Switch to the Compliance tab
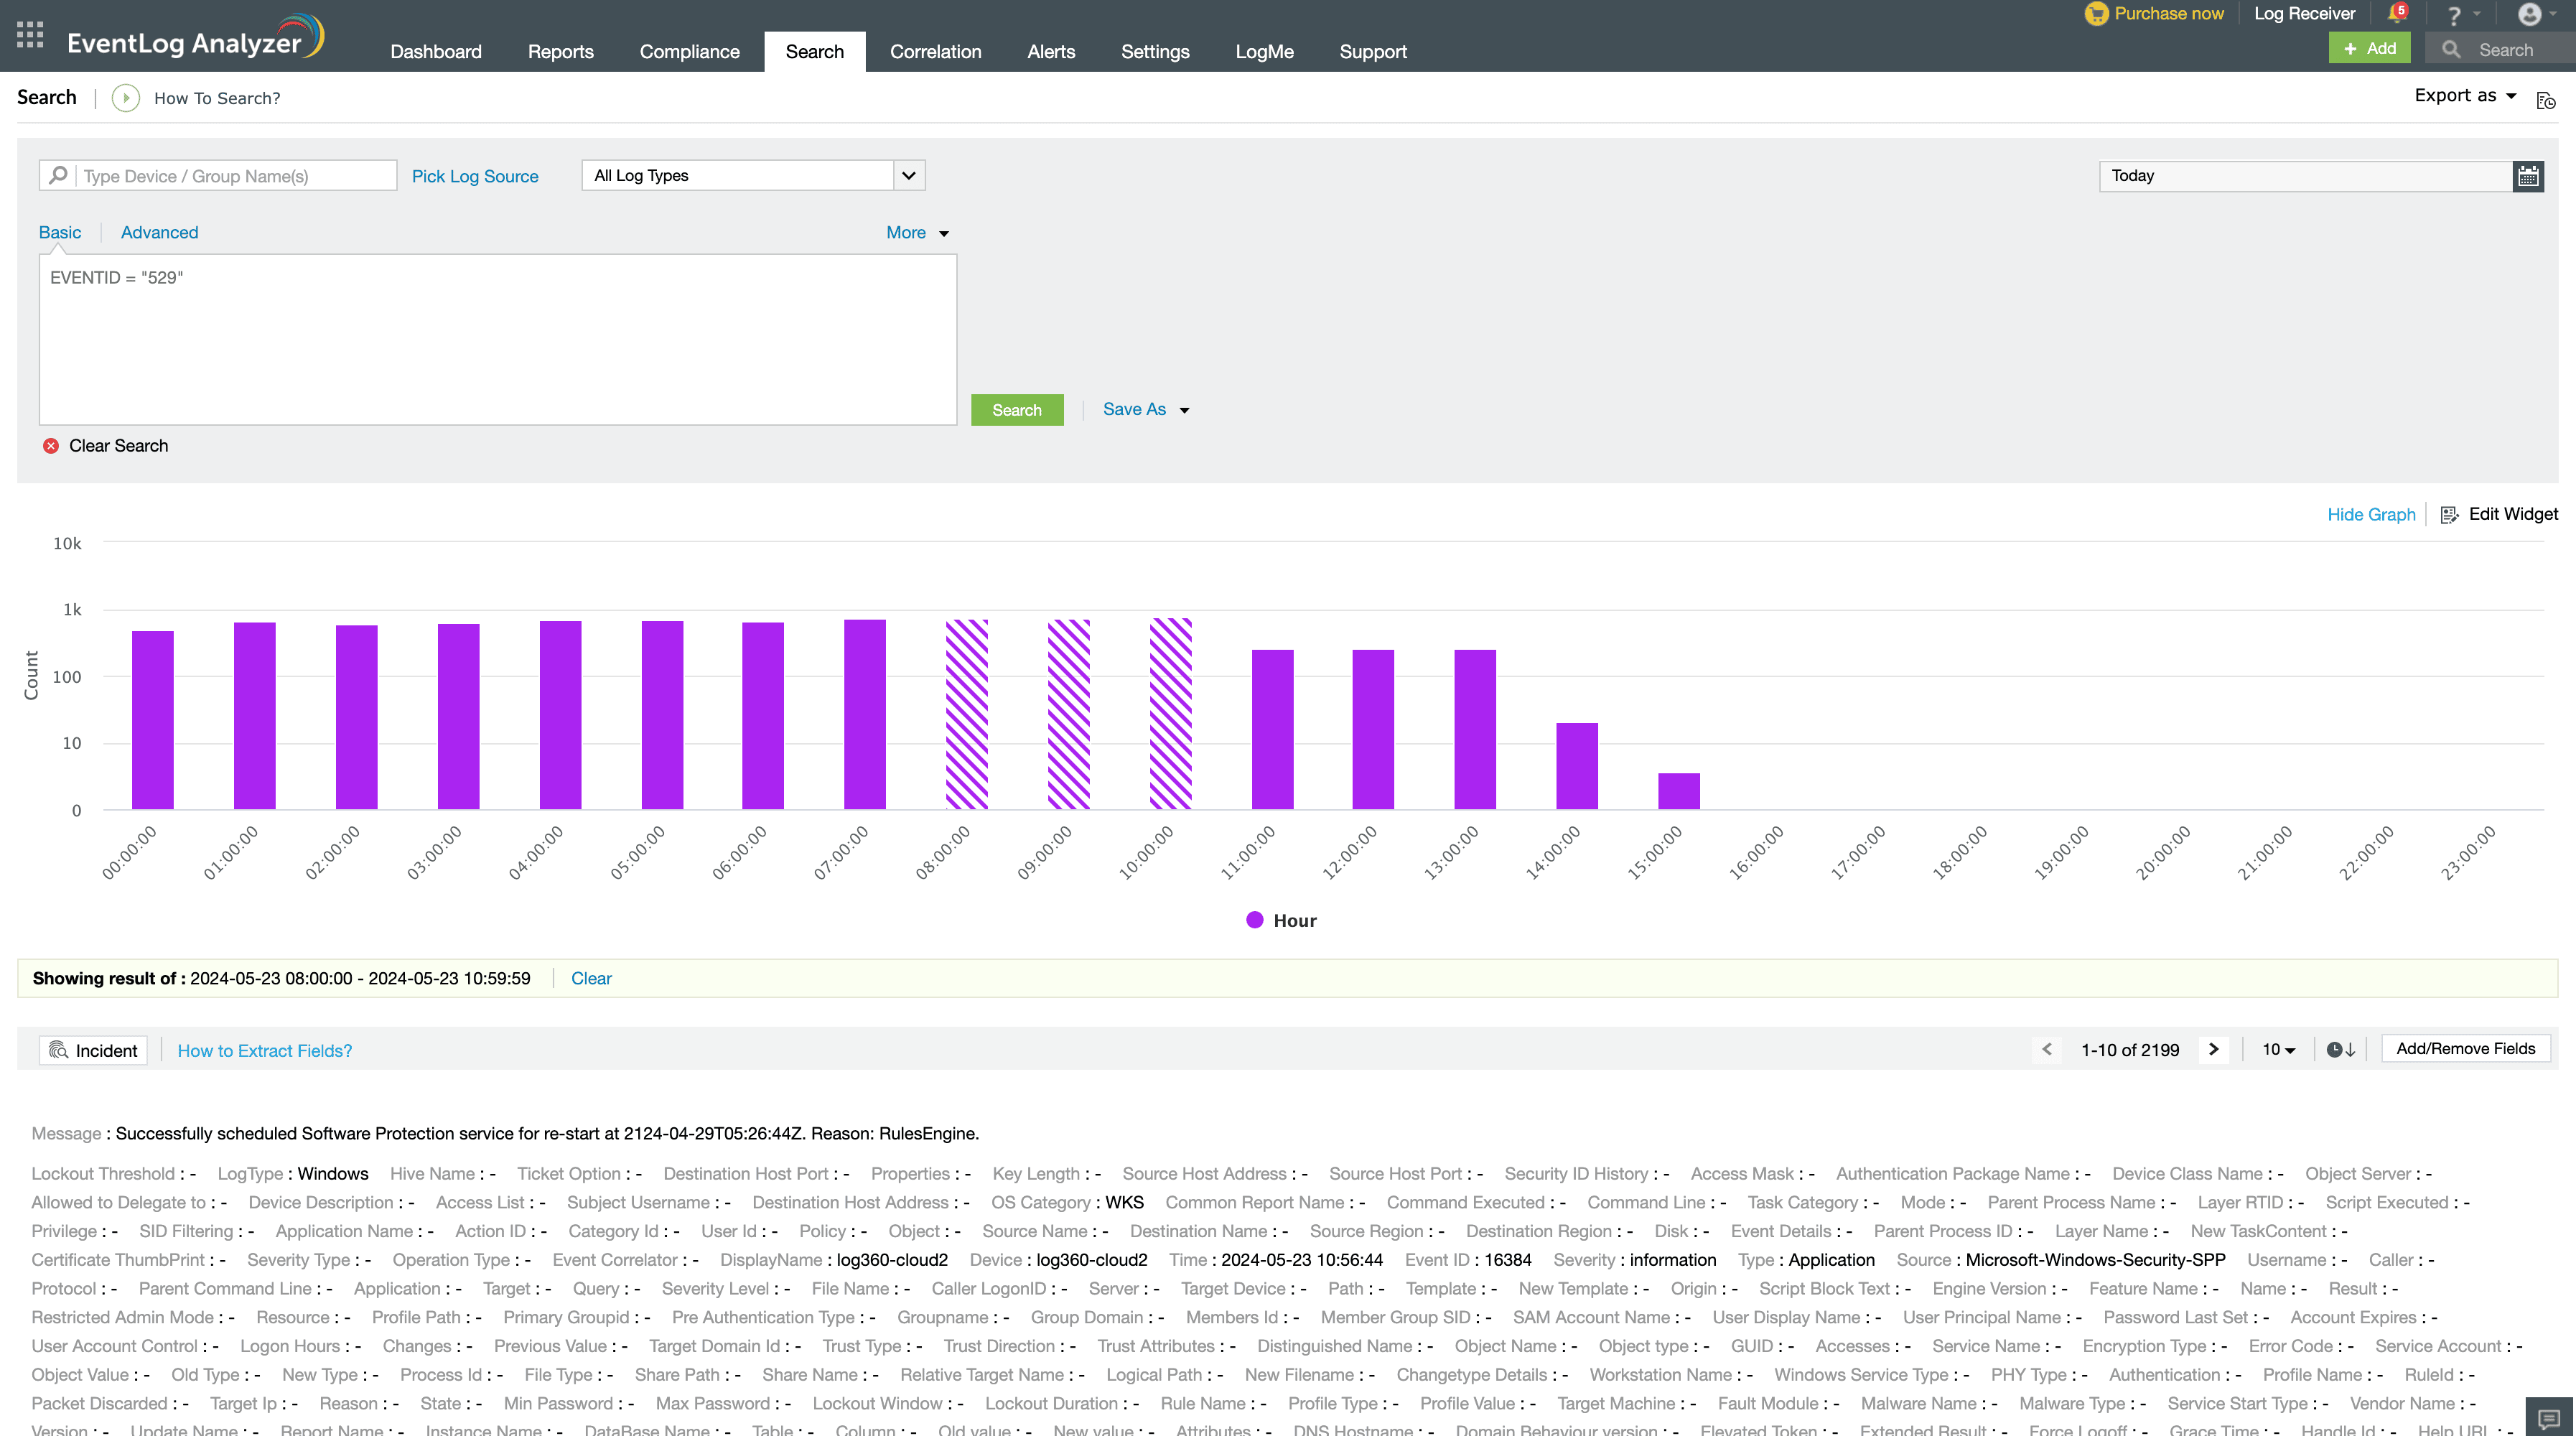The height and width of the screenshot is (1436, 2576). (689, 51)
